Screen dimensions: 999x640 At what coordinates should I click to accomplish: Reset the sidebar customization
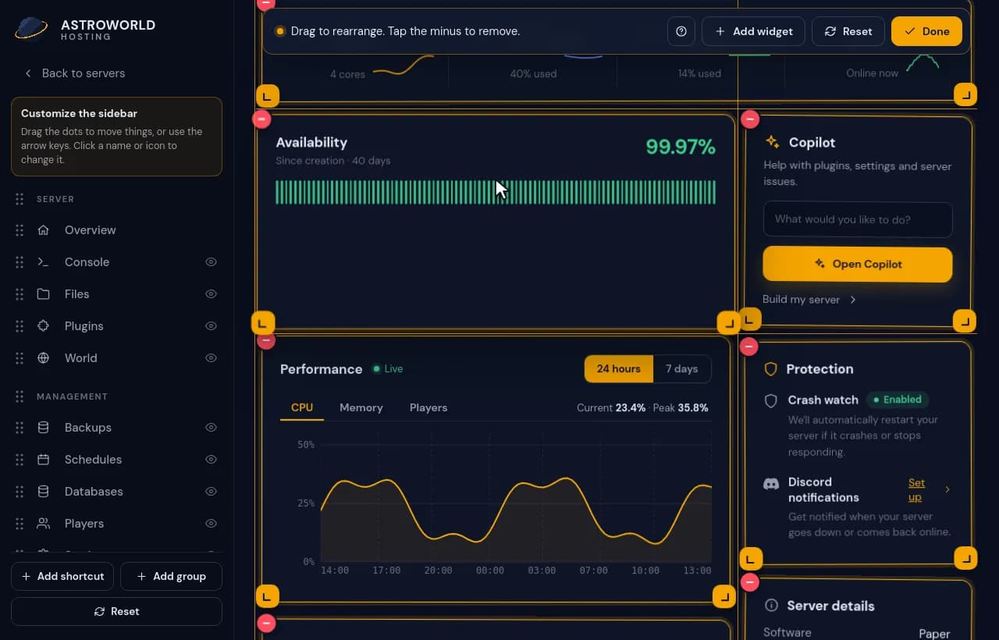click(116, 611)
